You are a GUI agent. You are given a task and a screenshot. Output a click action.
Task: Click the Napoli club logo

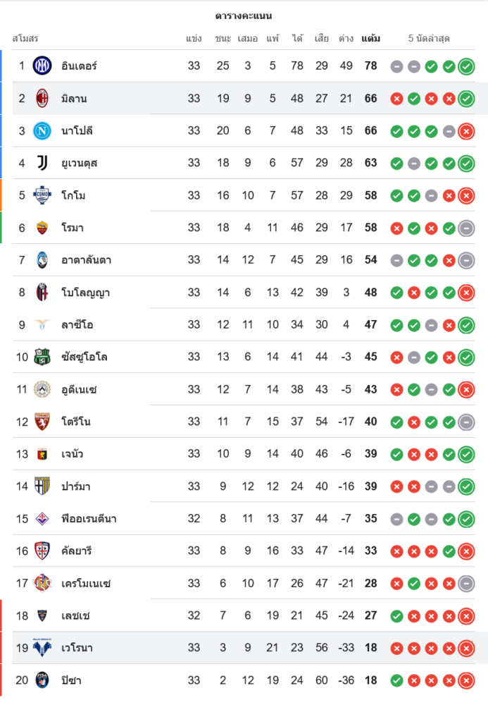pyautogui.click(x=42, y=131)
